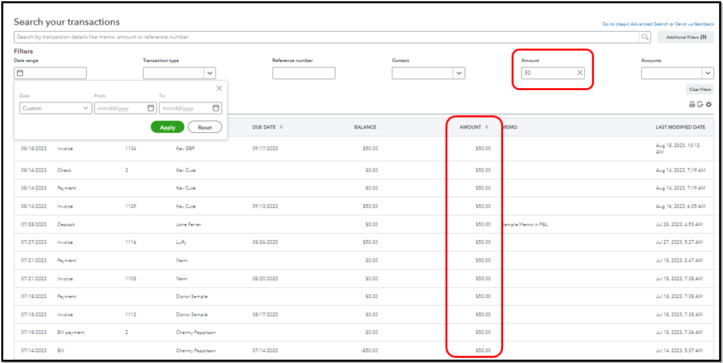Click the Memo column header

click(510, 127)
